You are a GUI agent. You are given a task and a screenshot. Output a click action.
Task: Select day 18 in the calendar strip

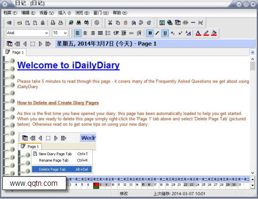pyautogui.click(x=161, y=185)
